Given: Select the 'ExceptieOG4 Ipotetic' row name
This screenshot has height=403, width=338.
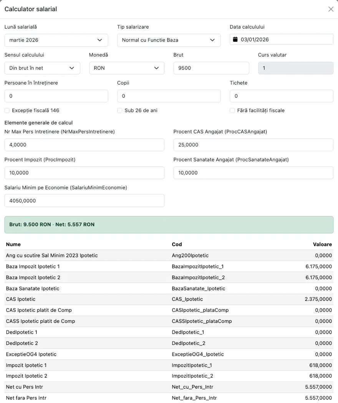Looking at the screenshot, I should (31, 355).
